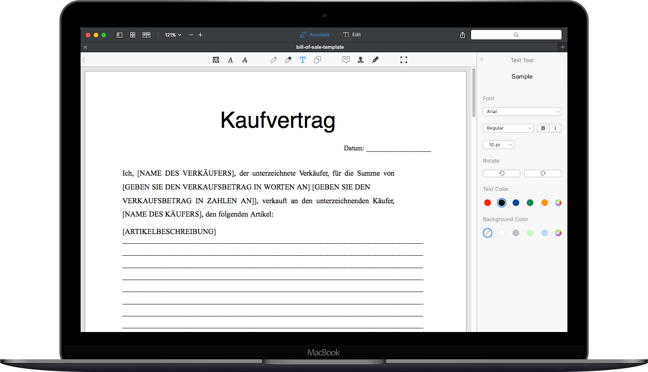This screenshot has height=372, width=648.
Task: Click the Datum line
Action: click(387, 149)
